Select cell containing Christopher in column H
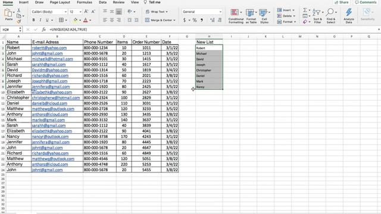381x214 pixels. click(x=209, y=70)
